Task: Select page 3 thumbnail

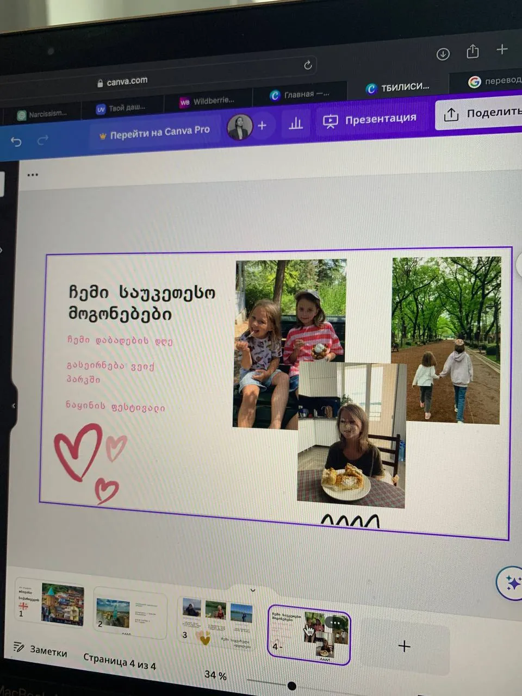Action: pyautogui.click(x=217, y=623)
